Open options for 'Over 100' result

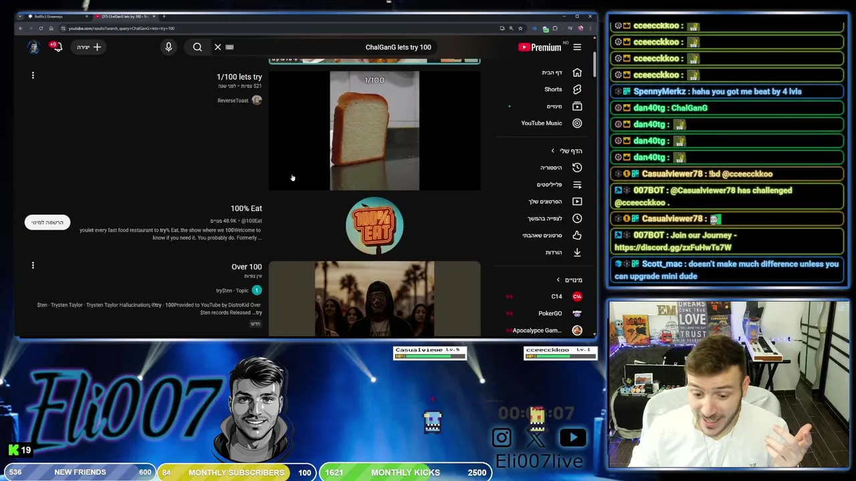[33, 265]
